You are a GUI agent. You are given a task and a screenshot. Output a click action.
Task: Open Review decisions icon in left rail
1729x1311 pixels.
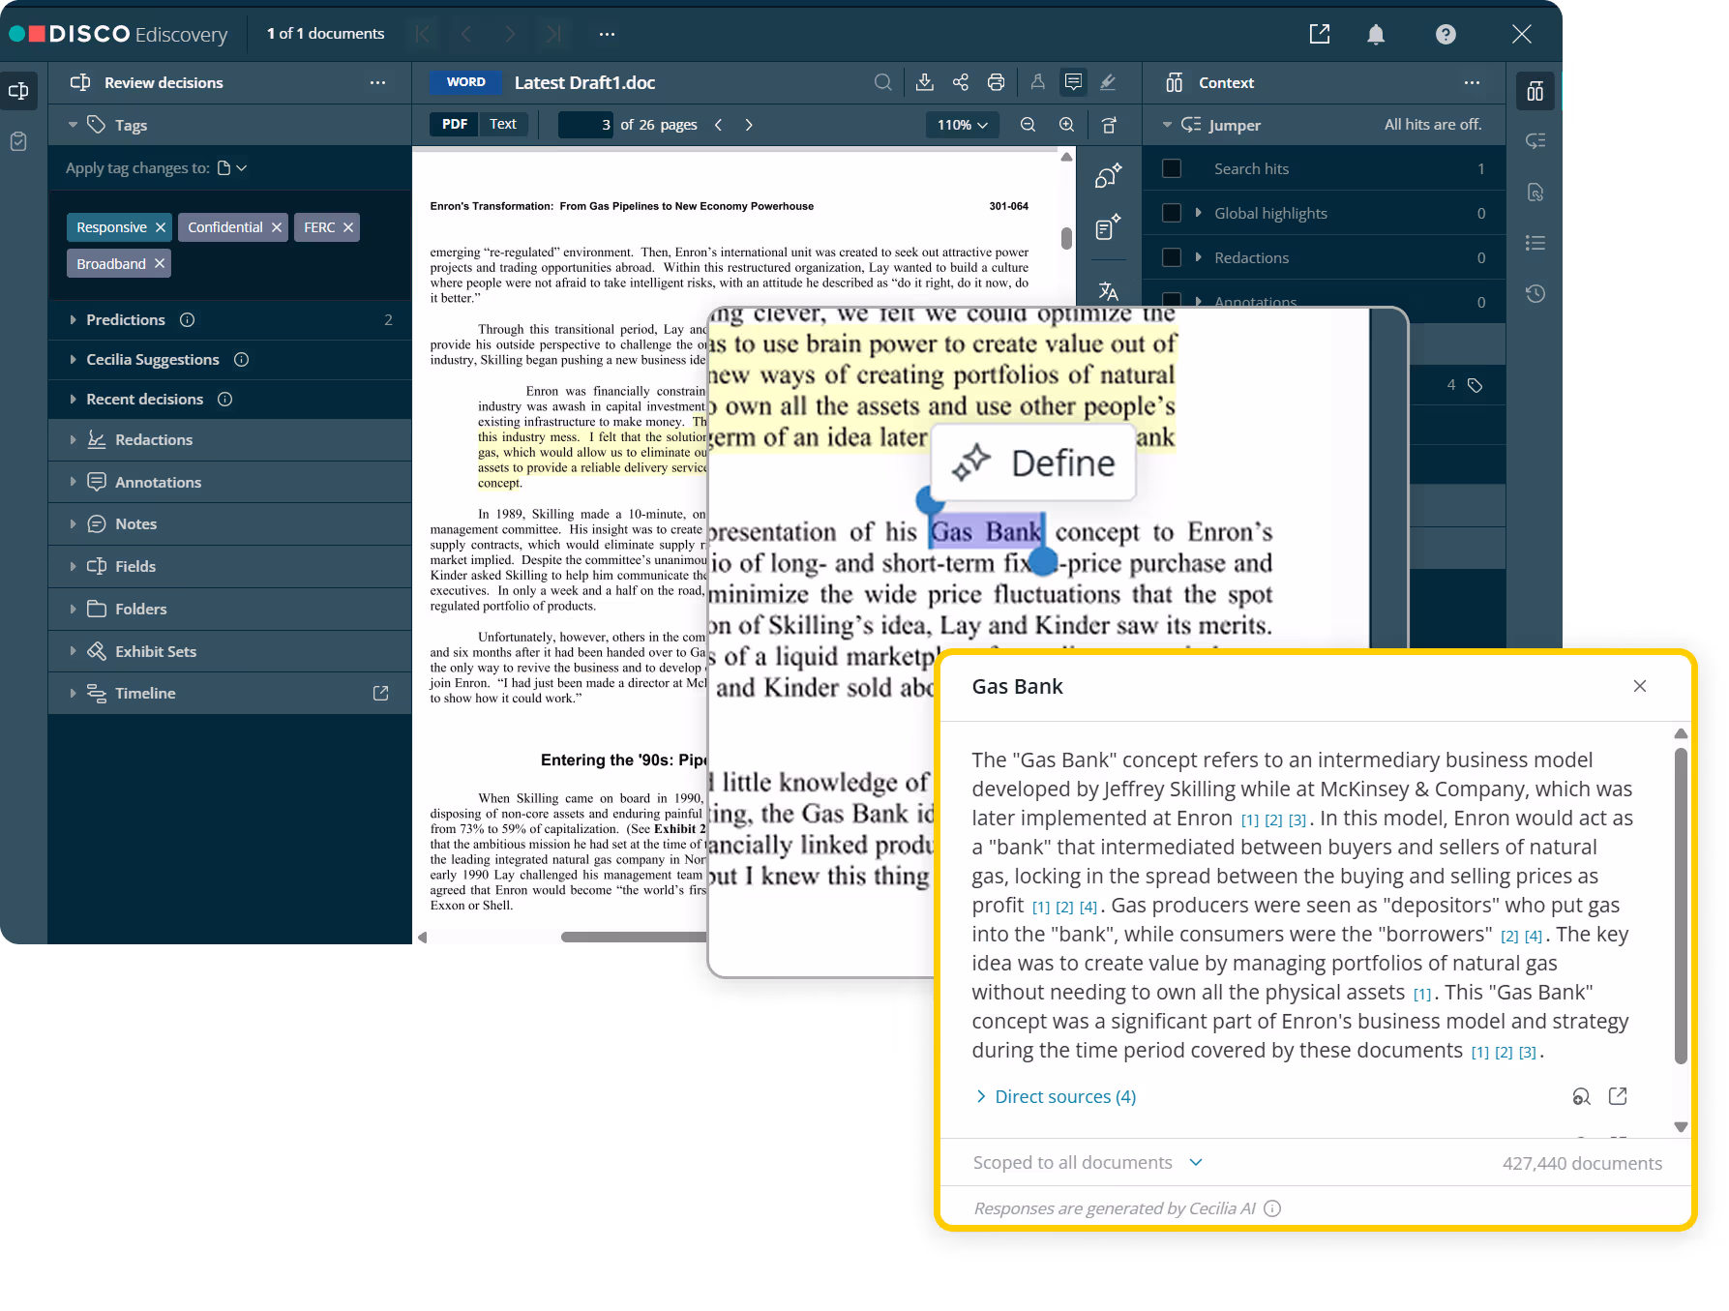coord(18,91)
